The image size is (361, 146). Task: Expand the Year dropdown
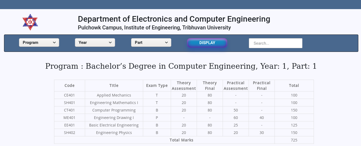(95, 43)
